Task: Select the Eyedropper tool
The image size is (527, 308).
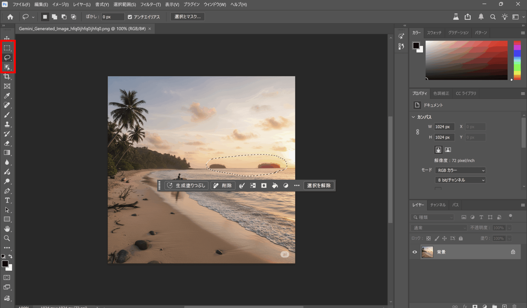Action: tap(7, 96)
